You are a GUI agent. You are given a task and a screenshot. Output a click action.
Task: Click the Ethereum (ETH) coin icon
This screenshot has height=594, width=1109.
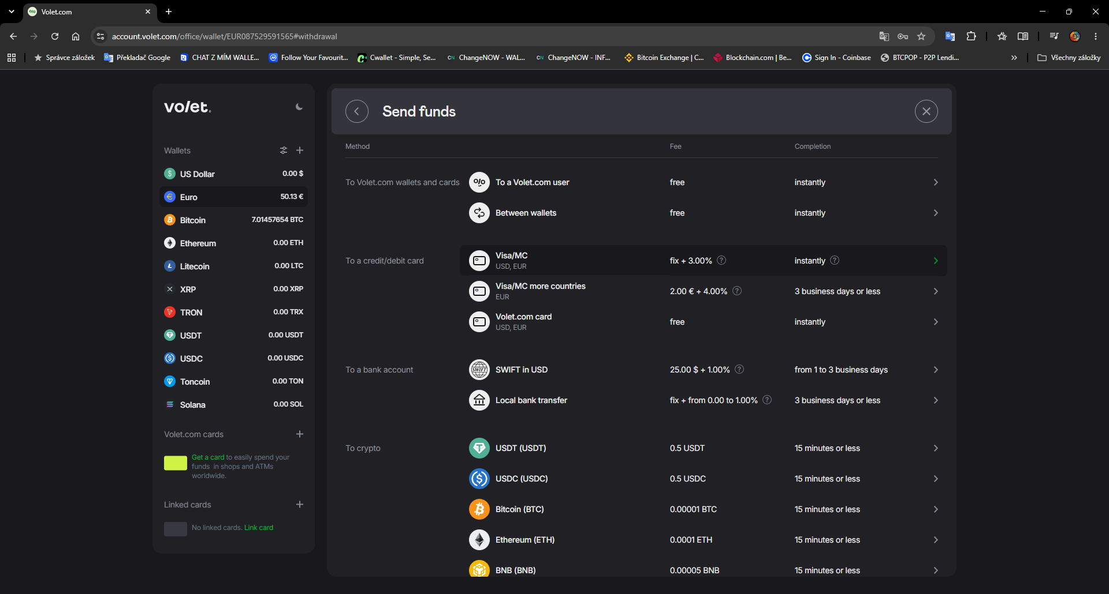479,540
